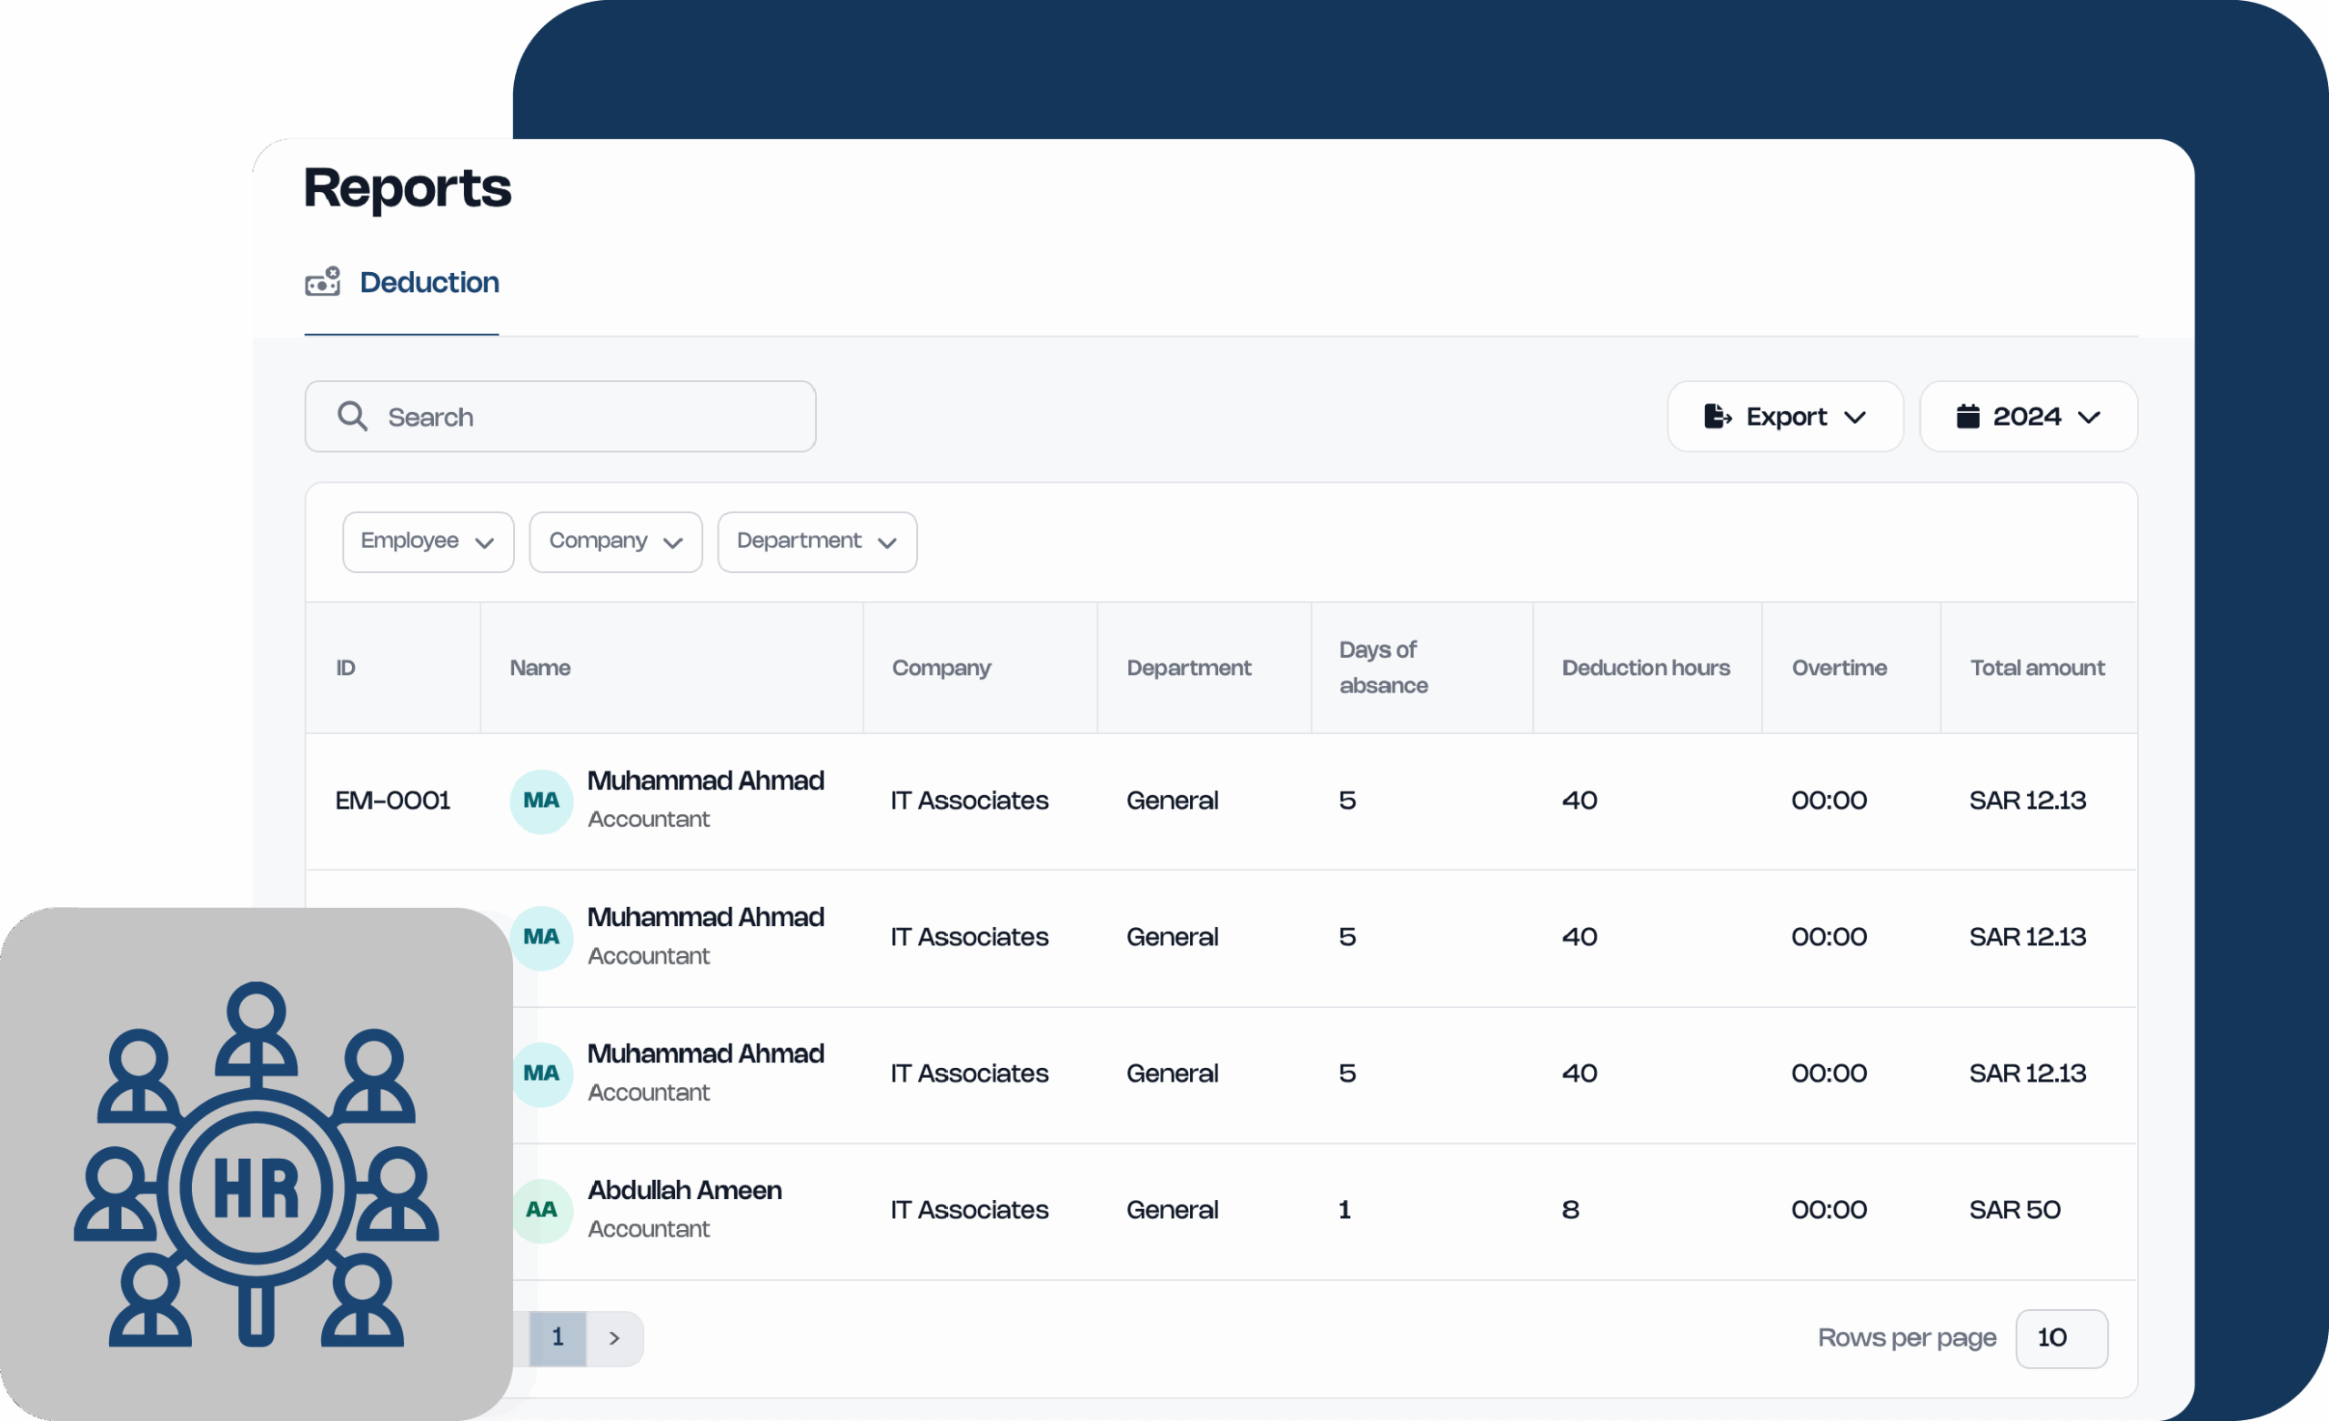Sort by Total amount column header
This screenshot has width=2329, height=1421.
(x=2037, y=669)
